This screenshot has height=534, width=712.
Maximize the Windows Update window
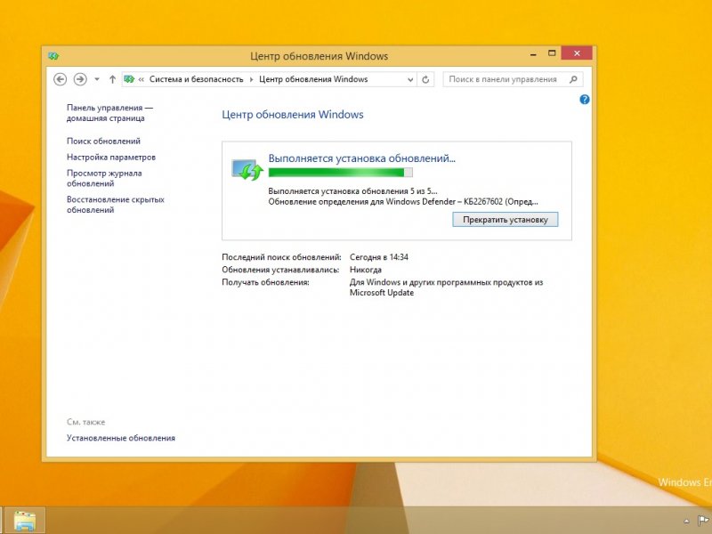pyautogui.click(x=552, y=53)
